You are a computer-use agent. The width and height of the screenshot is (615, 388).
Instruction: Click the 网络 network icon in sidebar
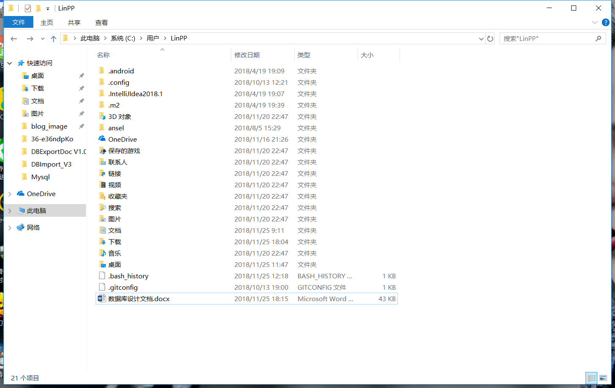21,227
